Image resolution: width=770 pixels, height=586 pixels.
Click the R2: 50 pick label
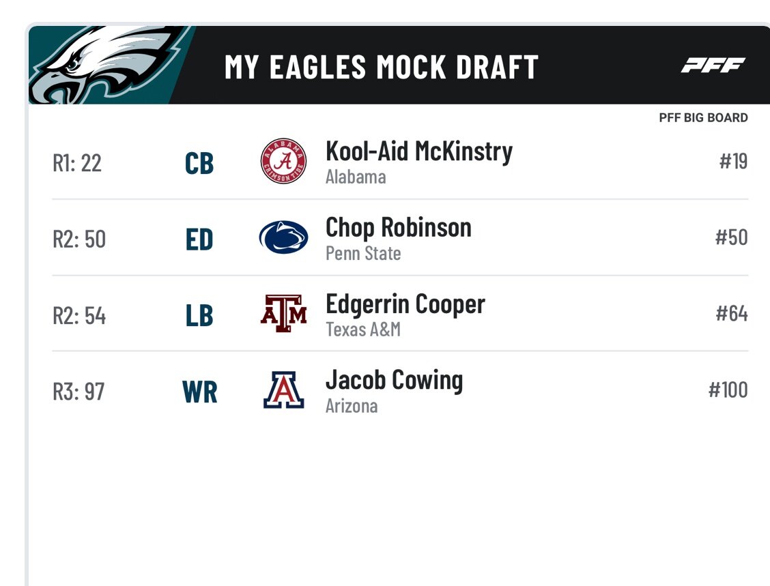point(79,239)
